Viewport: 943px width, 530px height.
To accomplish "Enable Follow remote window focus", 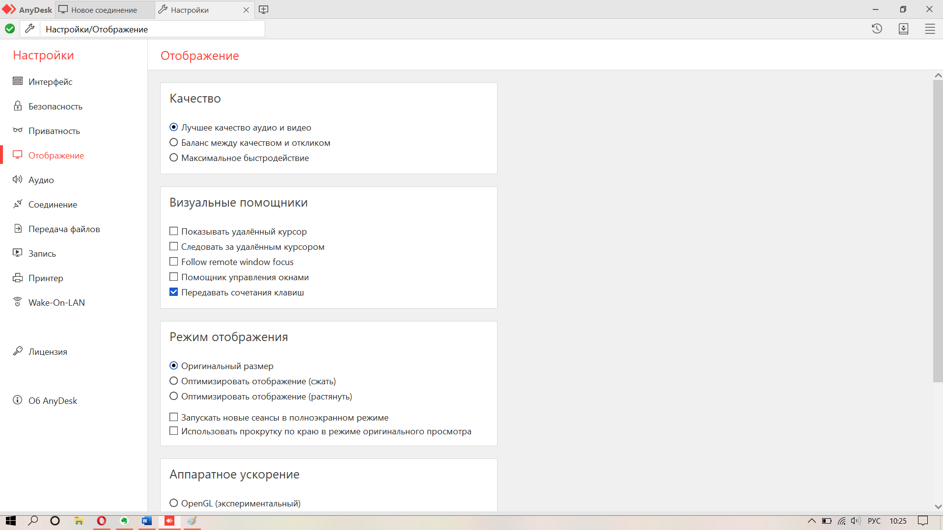I will click(174, 262).
